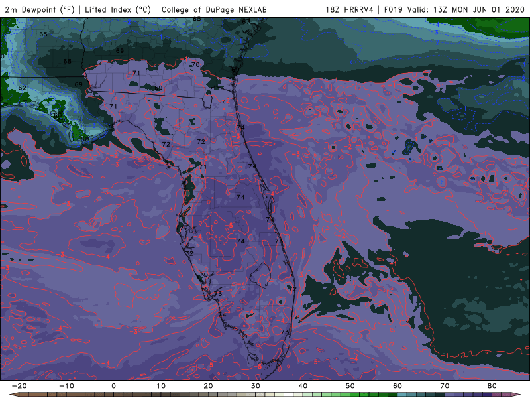Screen dimensions: 530x398
Task: Click the right end arrow of the colorbar
Action: pos(515,395)
